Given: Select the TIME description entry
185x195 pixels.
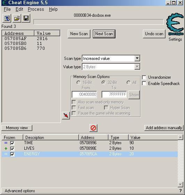Looking at the screenshot, I should tap(29, 143).
